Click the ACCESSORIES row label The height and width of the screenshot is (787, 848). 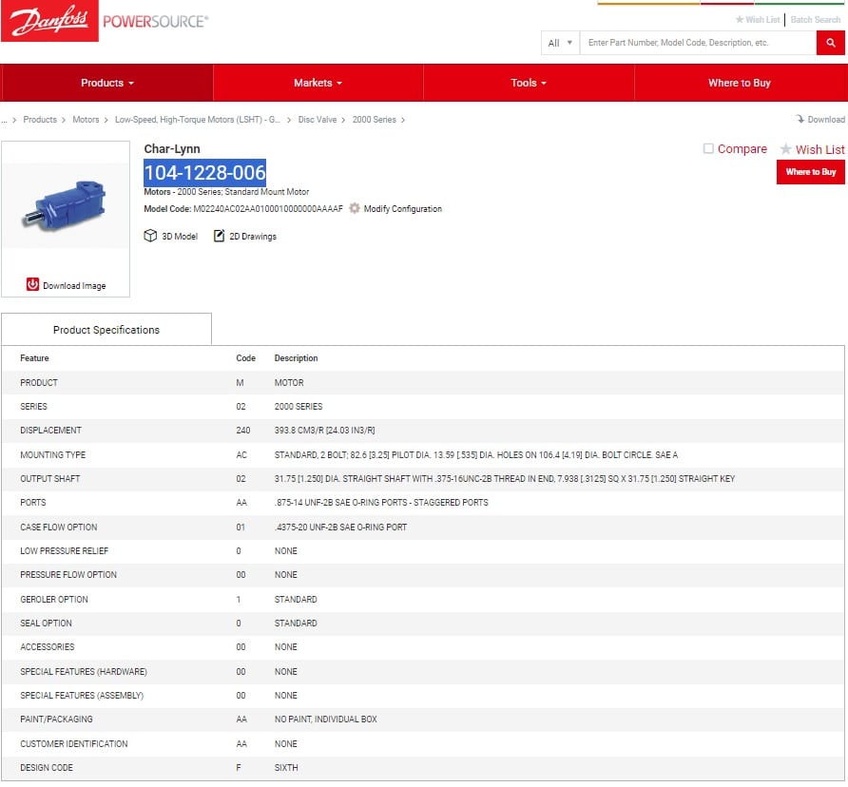coord(47,647)
